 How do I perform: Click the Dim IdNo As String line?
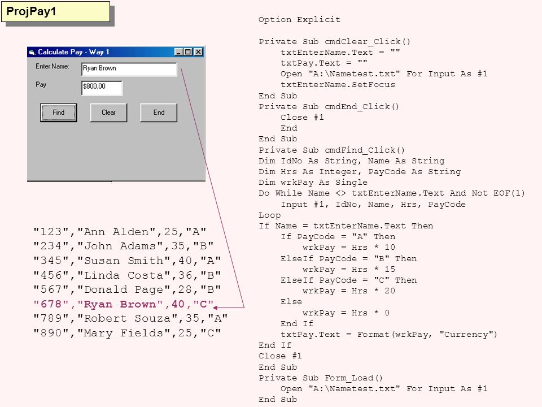click(352, 161)
